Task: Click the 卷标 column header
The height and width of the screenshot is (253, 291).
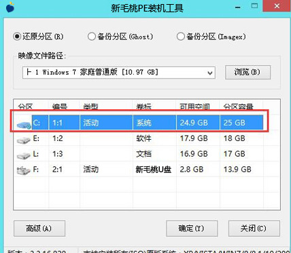Action: point(144,106)
